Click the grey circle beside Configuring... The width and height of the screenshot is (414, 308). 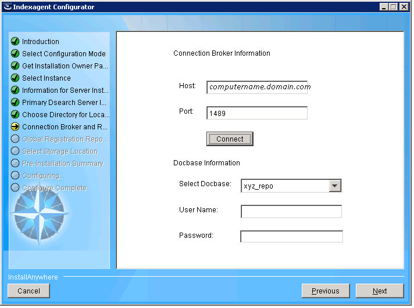pos(15,176)
